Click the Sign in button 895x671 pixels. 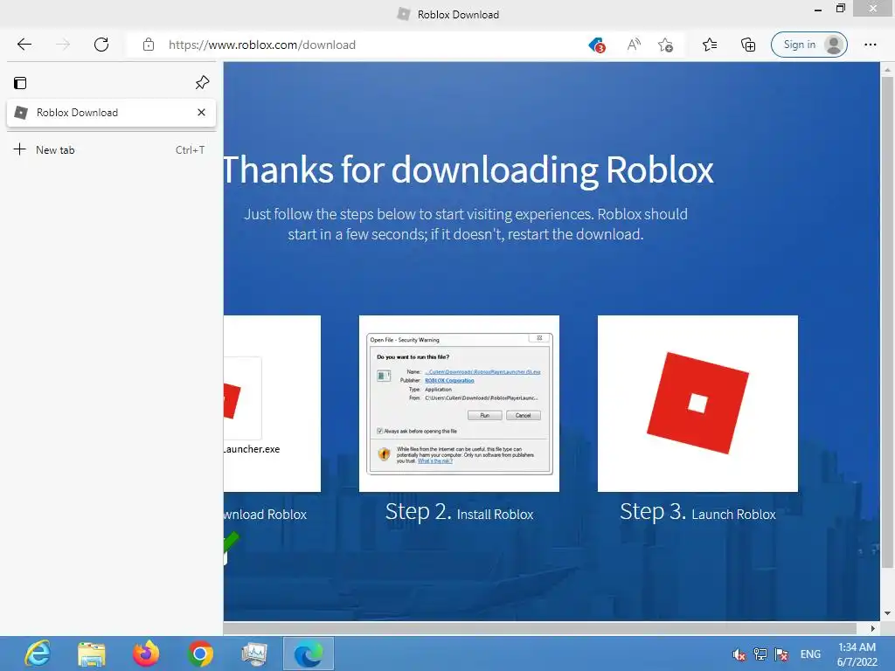pyautogui.click(x=808, y=45)
